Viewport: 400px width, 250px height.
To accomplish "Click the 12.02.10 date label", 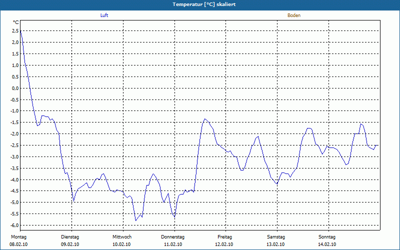I will click(x=224, y=244).
